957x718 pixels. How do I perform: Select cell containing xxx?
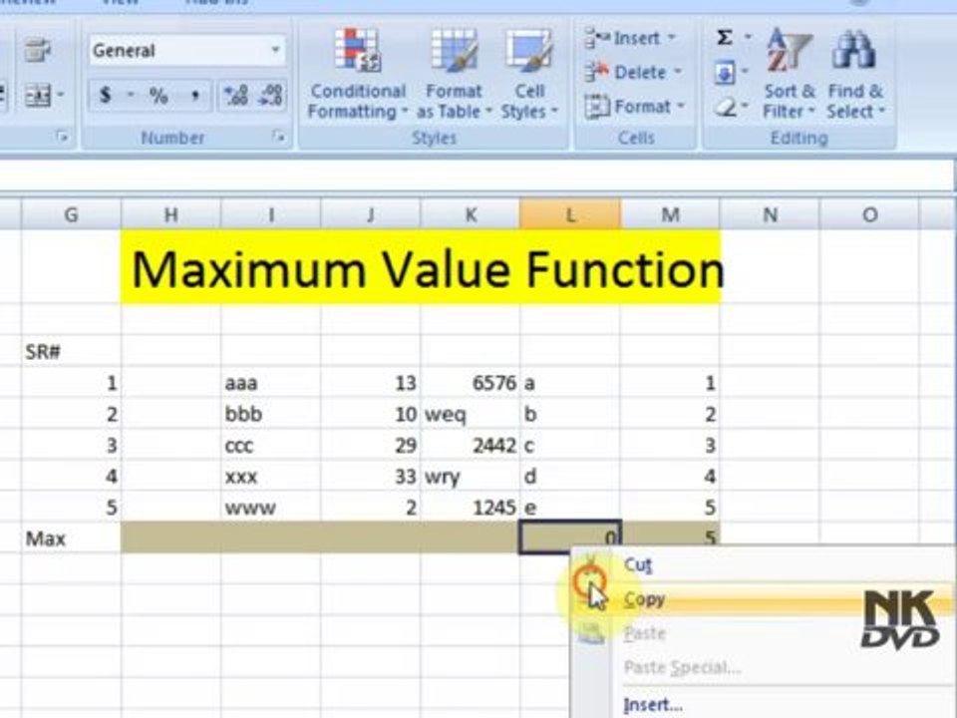point(271,477)
